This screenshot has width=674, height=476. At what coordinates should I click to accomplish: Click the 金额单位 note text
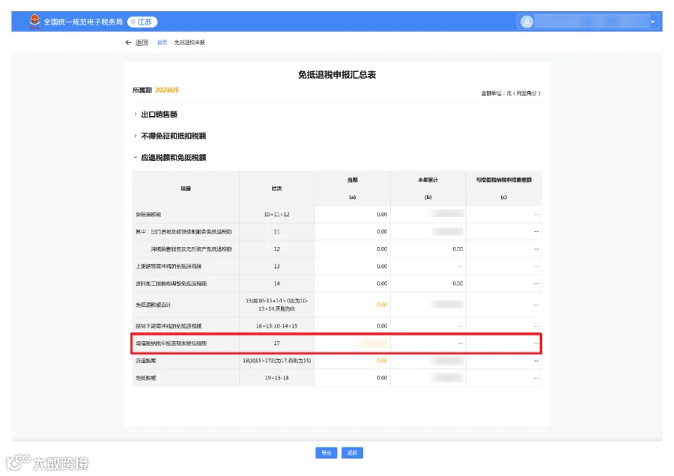pyautogui.click(x=511, y=93)
